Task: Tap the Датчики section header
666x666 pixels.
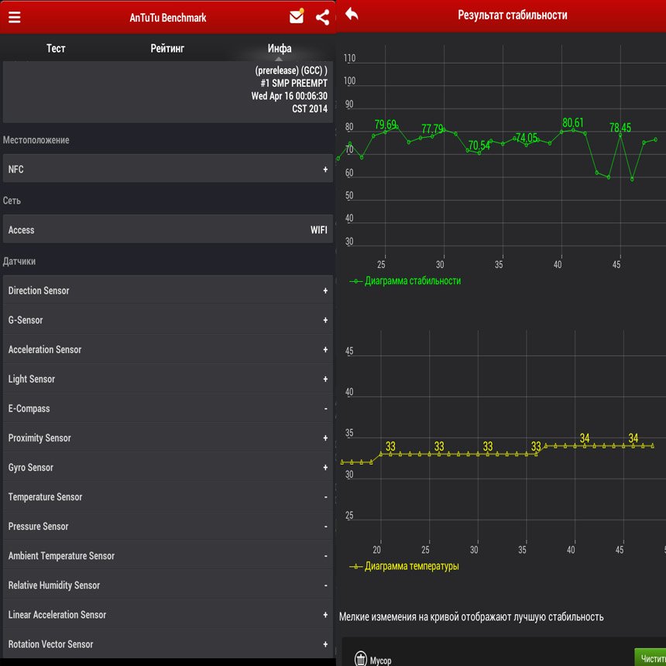Action: (x=19, y=261)
